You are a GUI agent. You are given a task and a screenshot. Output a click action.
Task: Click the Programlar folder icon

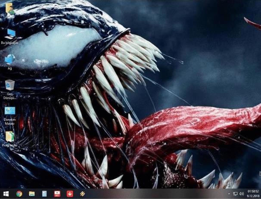(9, 137)
